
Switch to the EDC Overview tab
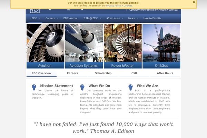point(41,73)
